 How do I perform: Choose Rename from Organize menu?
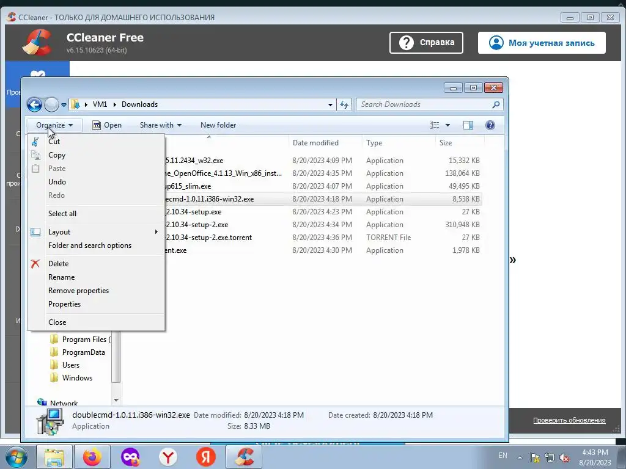point(96,277)
